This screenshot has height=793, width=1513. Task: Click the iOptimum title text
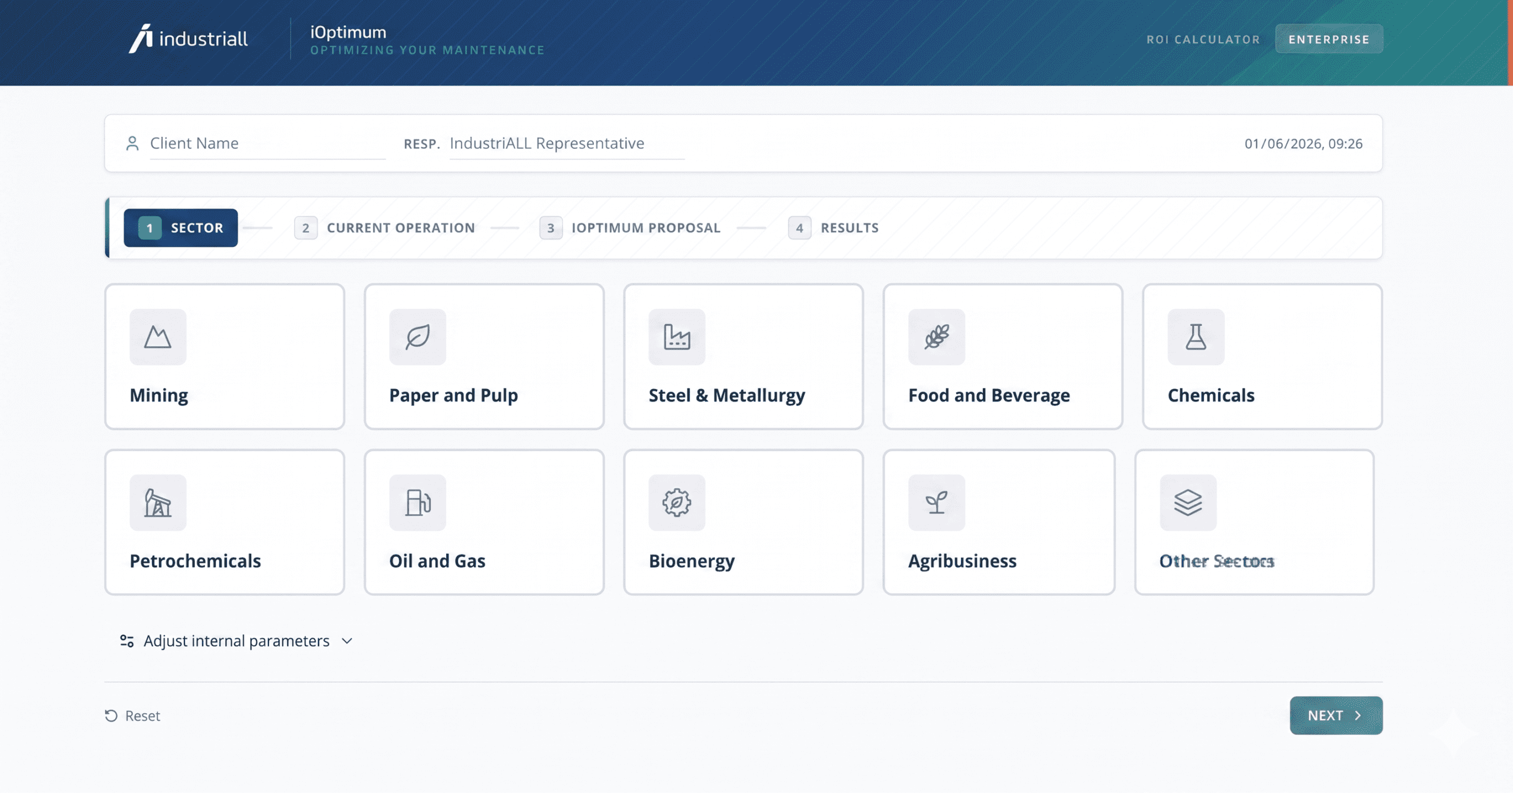tap(348, 32)
